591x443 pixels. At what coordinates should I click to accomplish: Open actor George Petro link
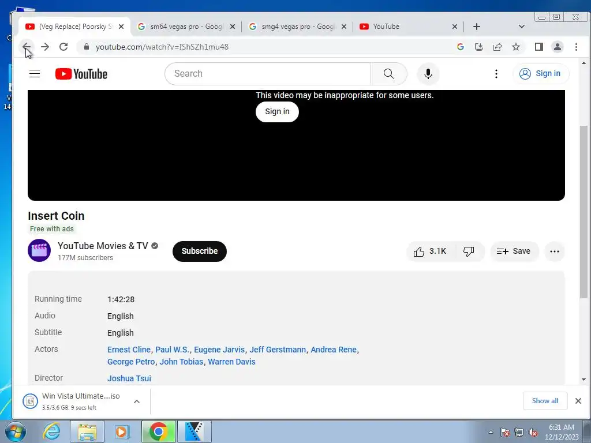(x=131, y=362)
